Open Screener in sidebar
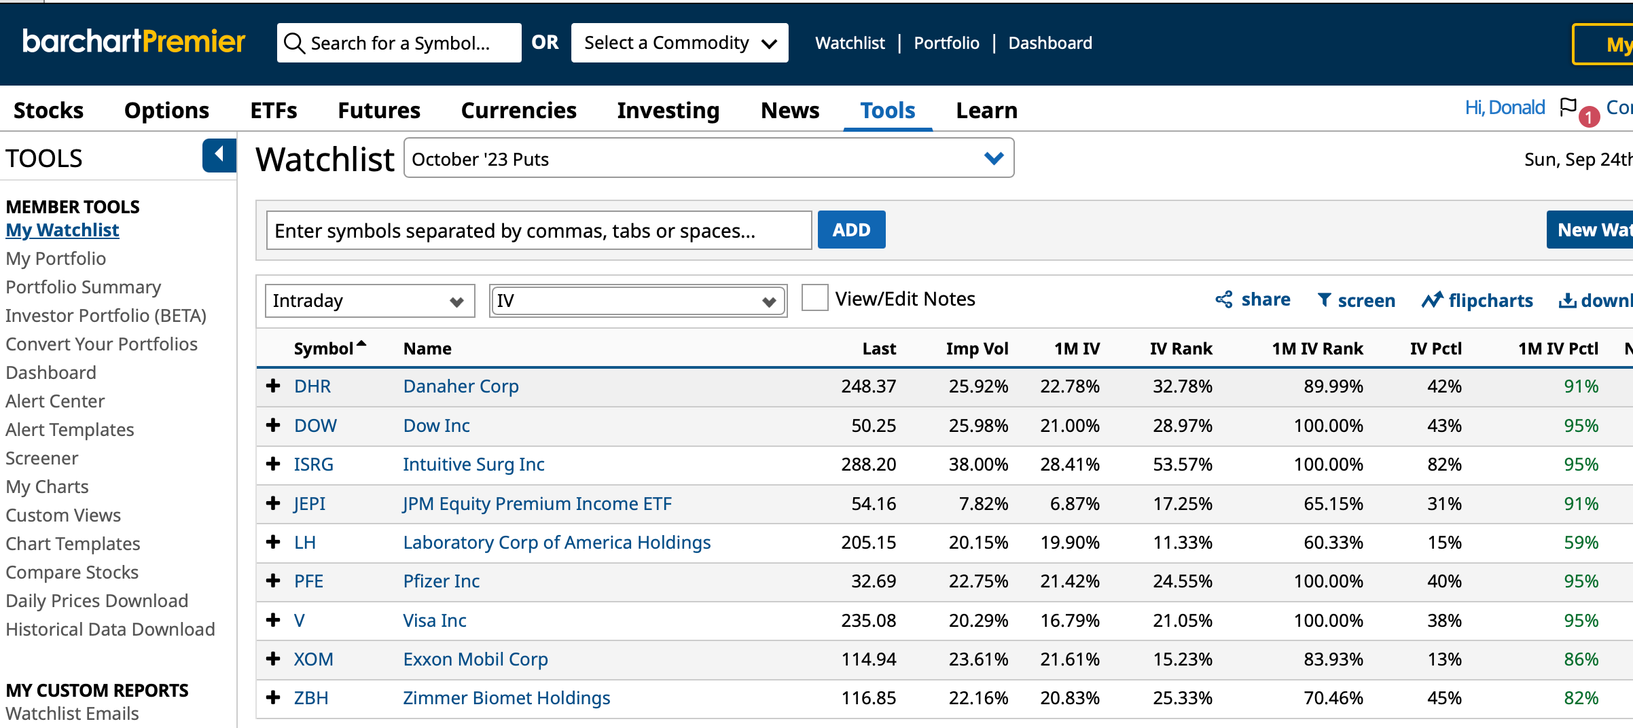 coord(41,458)
